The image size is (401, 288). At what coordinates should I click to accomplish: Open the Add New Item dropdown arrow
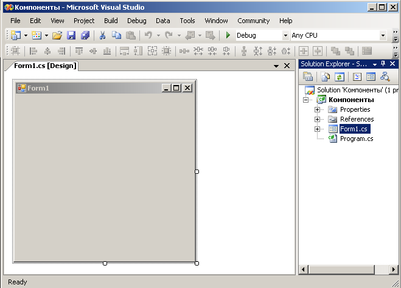click(x=46, y=35)
